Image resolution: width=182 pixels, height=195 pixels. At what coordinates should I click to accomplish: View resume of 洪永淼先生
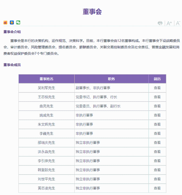(x=157, y=152)
